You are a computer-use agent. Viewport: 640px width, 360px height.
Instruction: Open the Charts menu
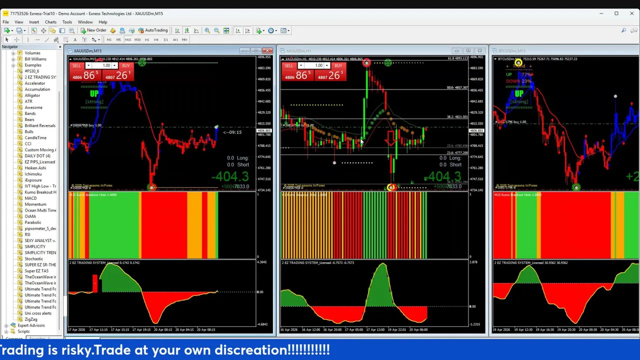coord(50,22)
